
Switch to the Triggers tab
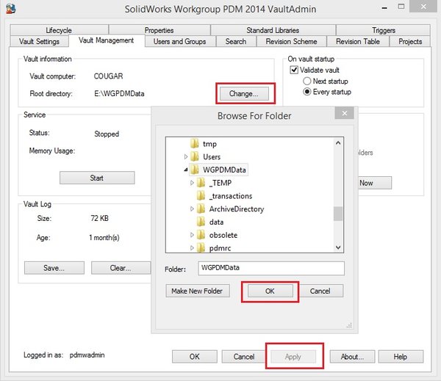click(384, 30)
